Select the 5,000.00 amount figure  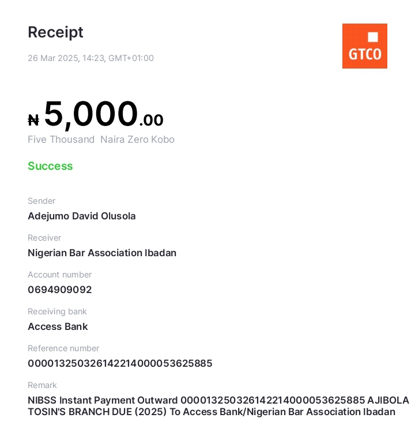104,115
